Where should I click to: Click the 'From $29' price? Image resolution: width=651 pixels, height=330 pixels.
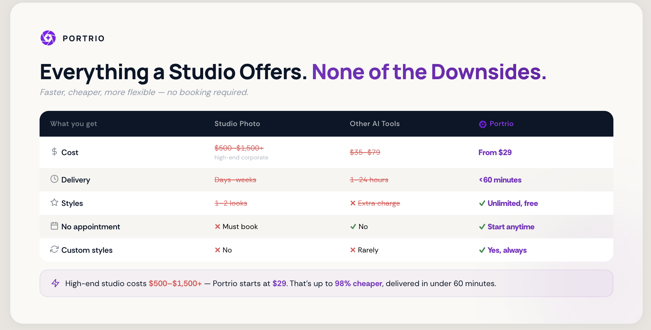495,152
